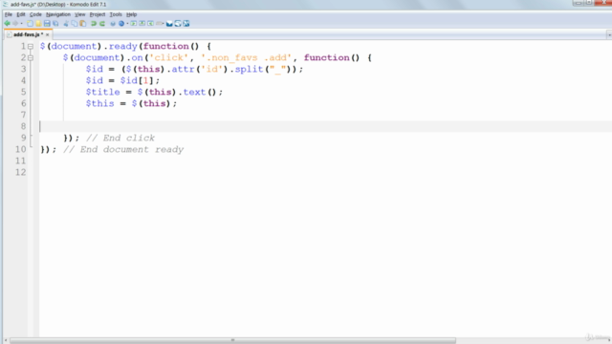612x344 pixels.
Task: Open the Help menu
Action: (x=132, y=14)
